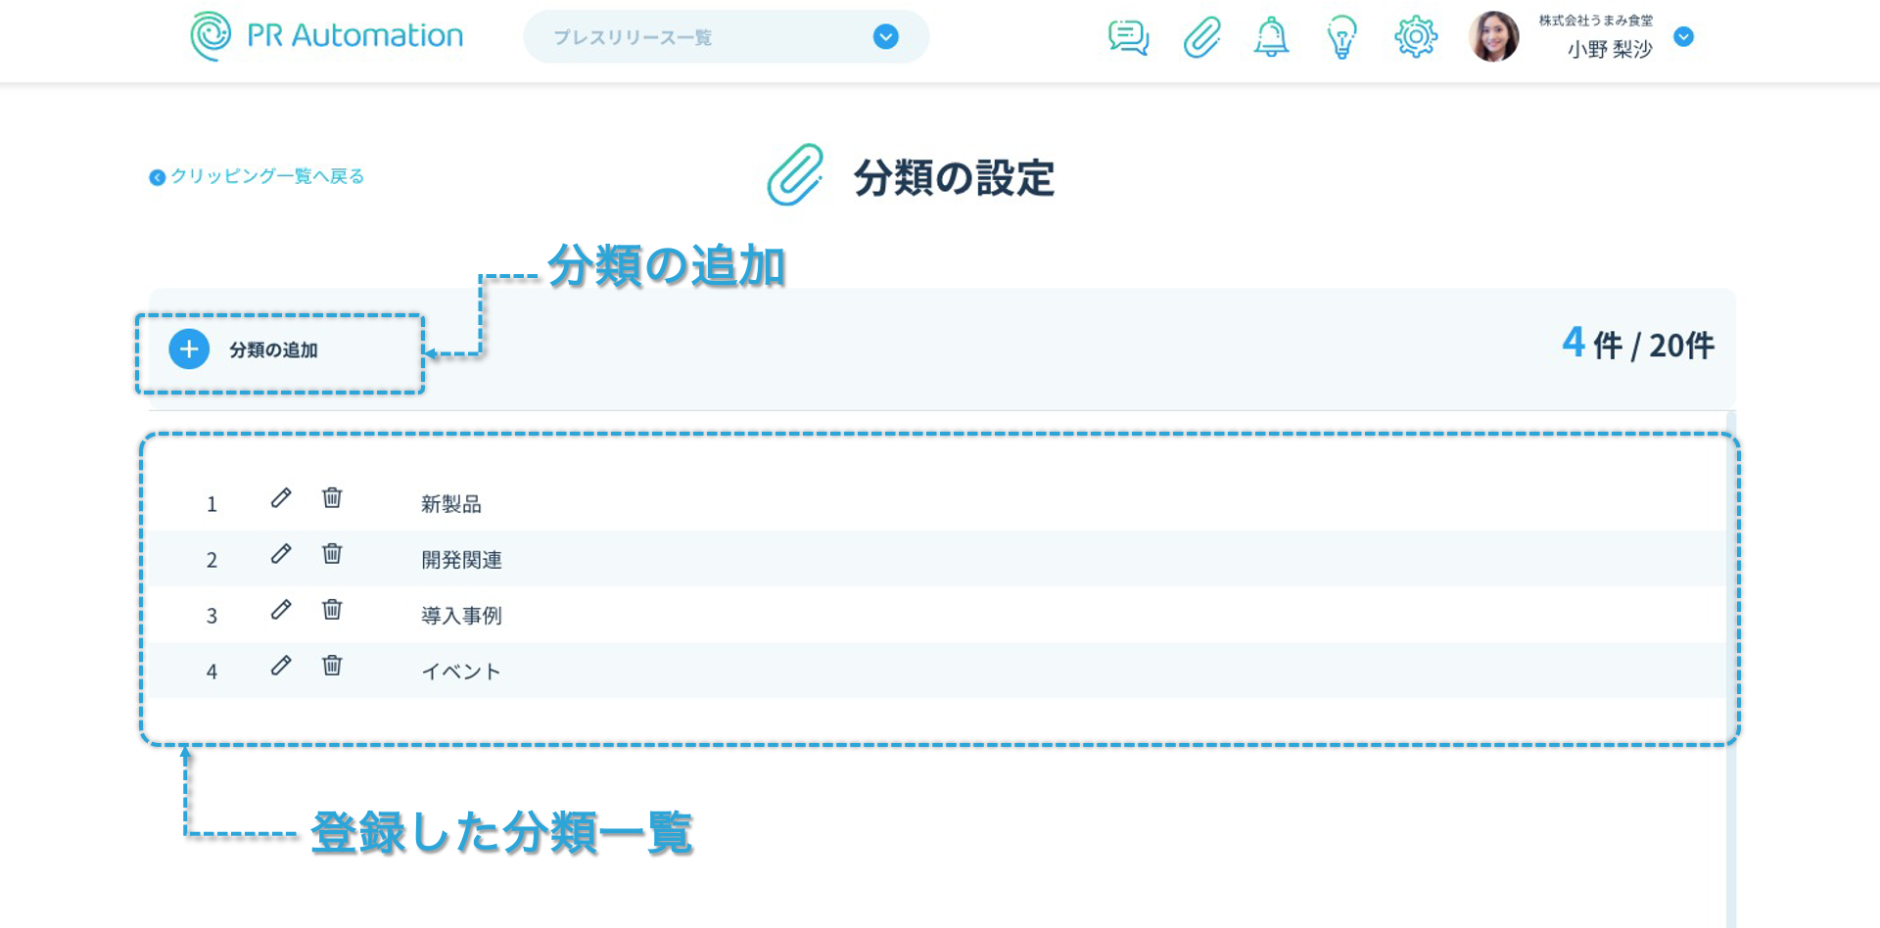Click the lightbulb tips icon
The width and height of the screenshot is (1880, 928).
(x=1341, y=38)
